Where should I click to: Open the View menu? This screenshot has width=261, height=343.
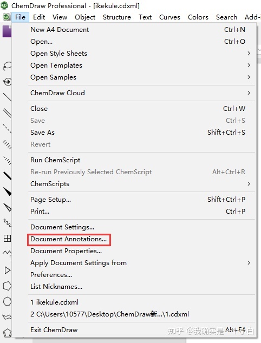60,17
